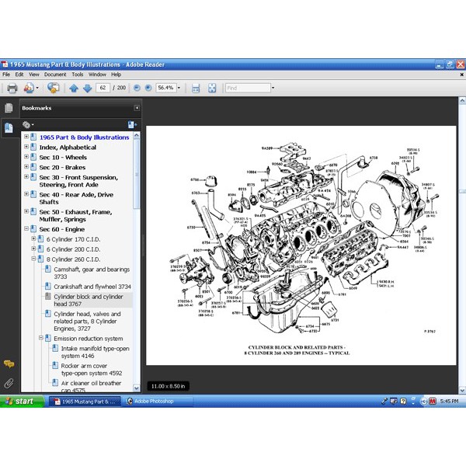
Task: Click bookmark icon beside Crankshaft and flywheel 3734
Action: pos(48,286)
